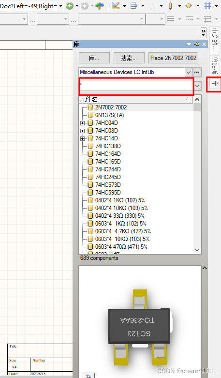Image resolution: width=221 pixels, height=378 pixels.
Task: Select the yellow resistor component tool
Action: [x=170, y=6]
